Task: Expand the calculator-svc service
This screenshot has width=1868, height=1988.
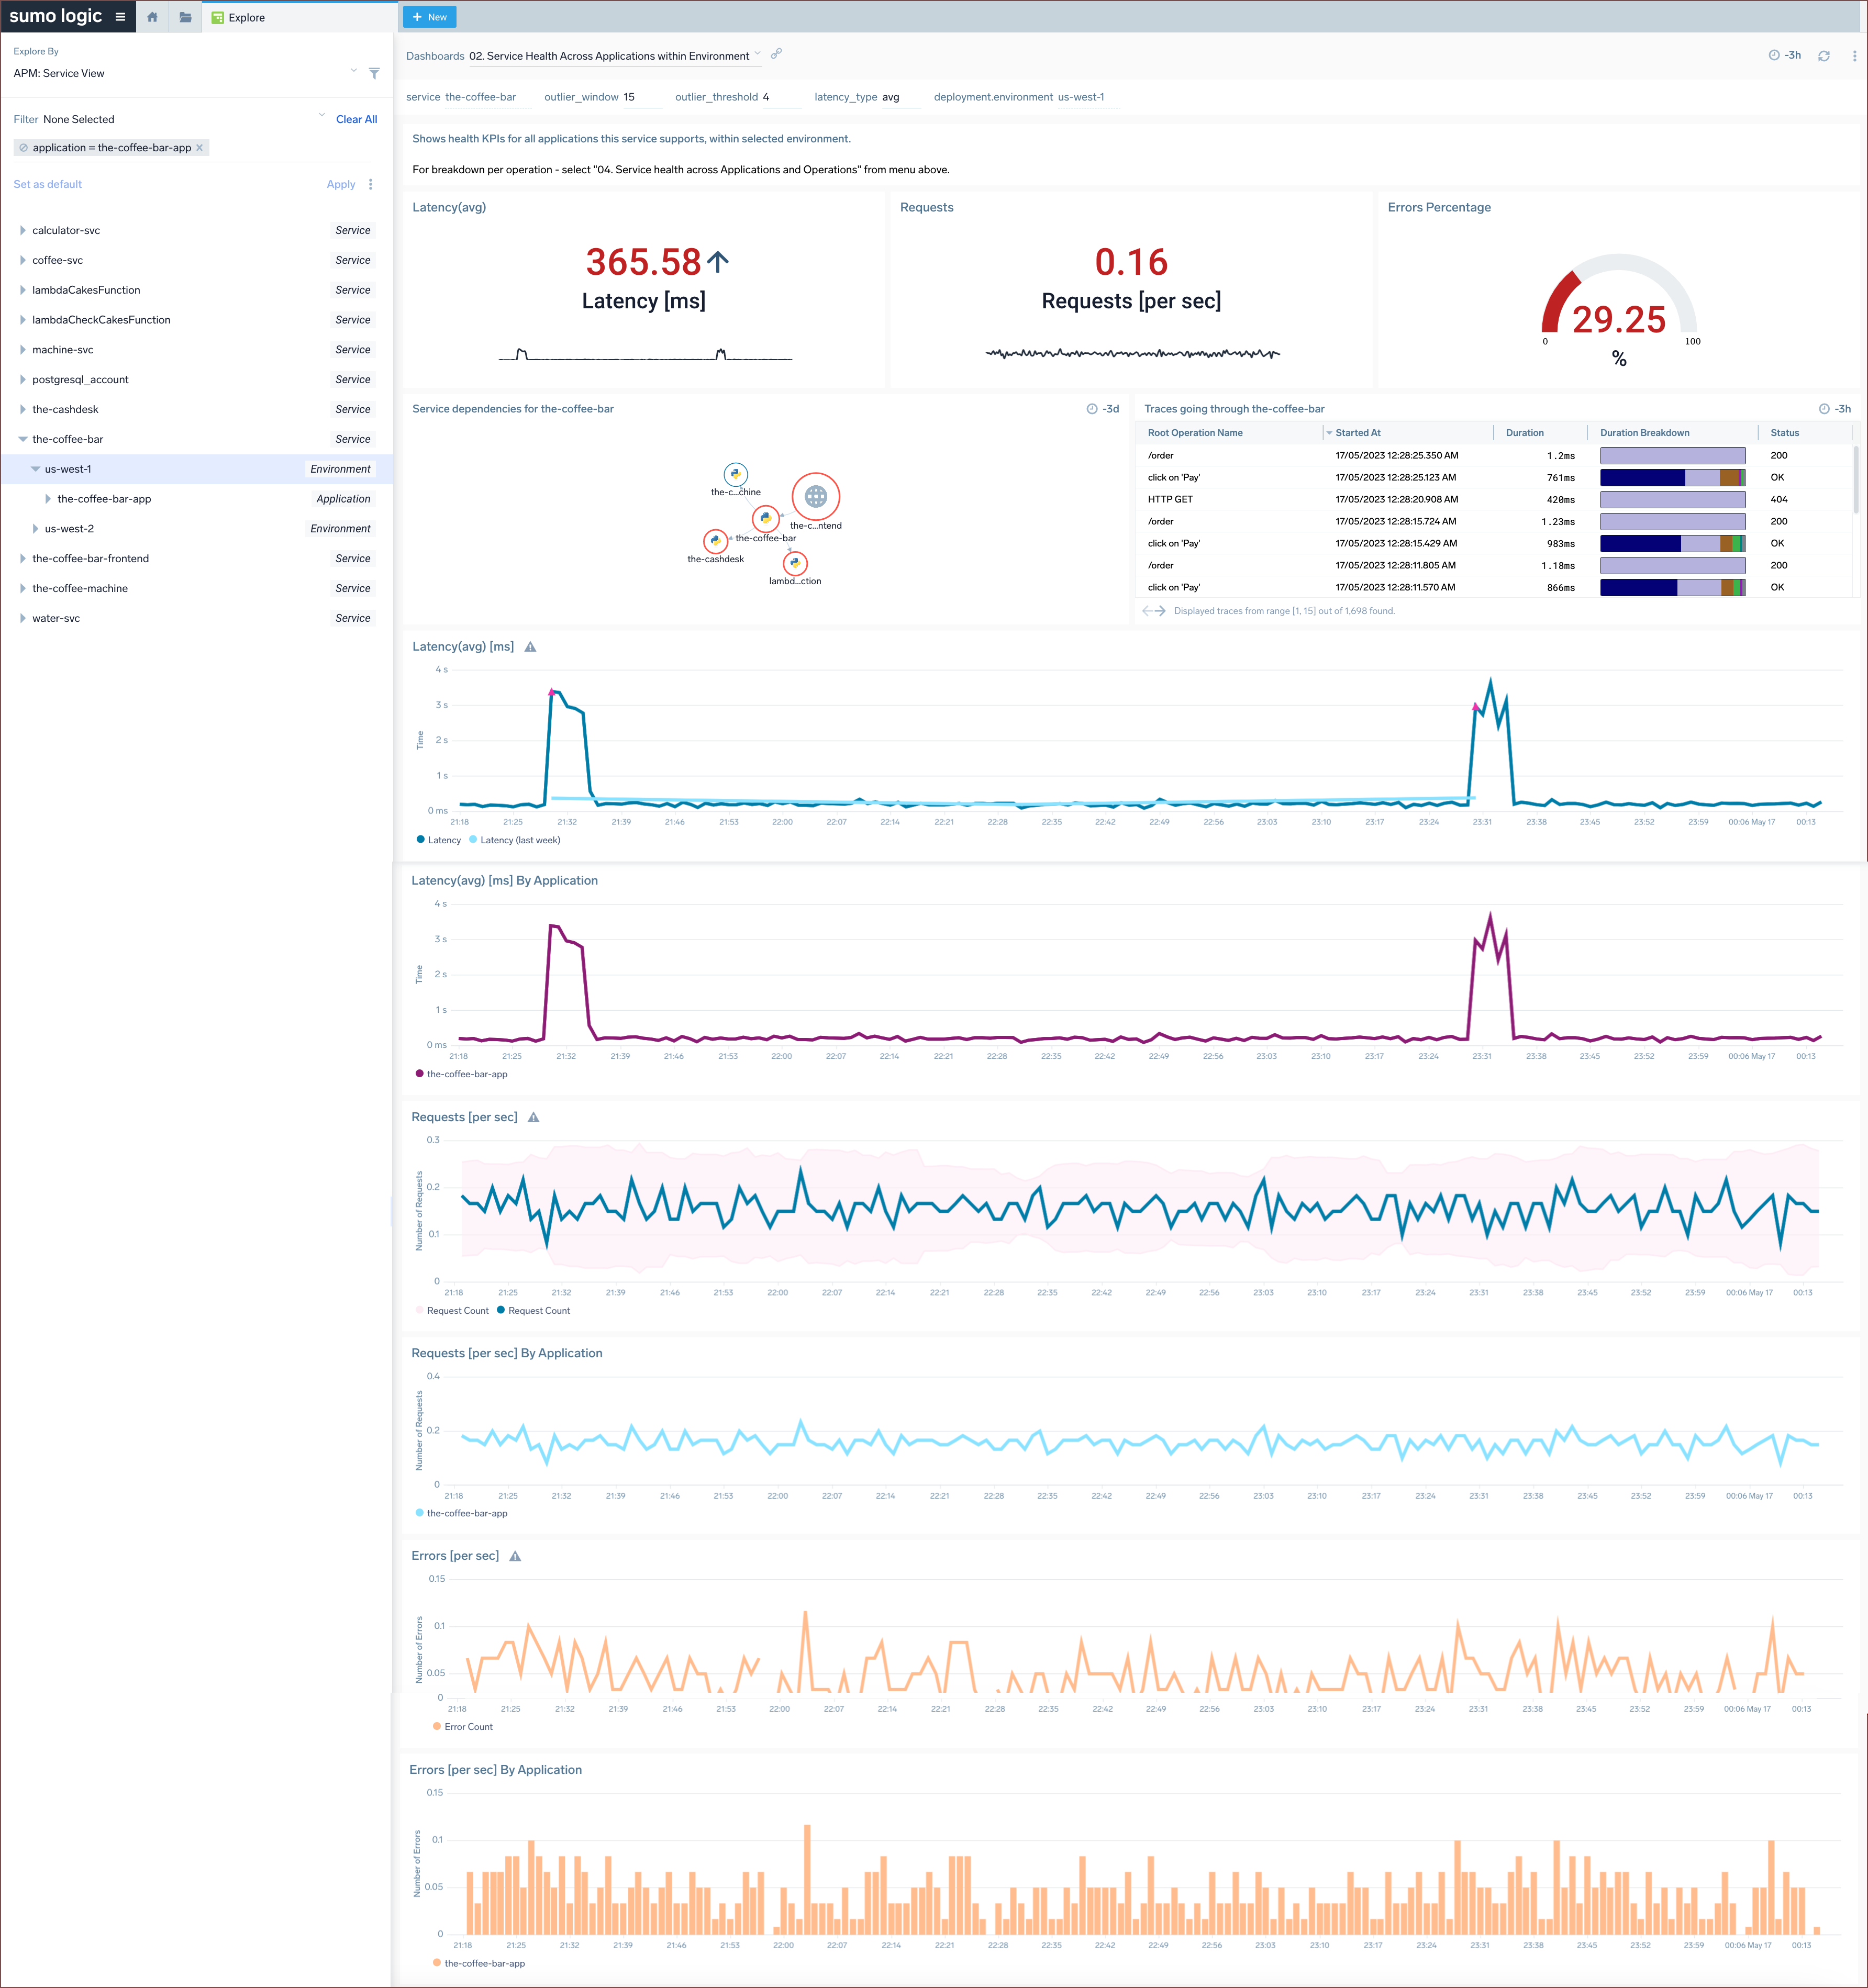Action: (x=23, y=230)
